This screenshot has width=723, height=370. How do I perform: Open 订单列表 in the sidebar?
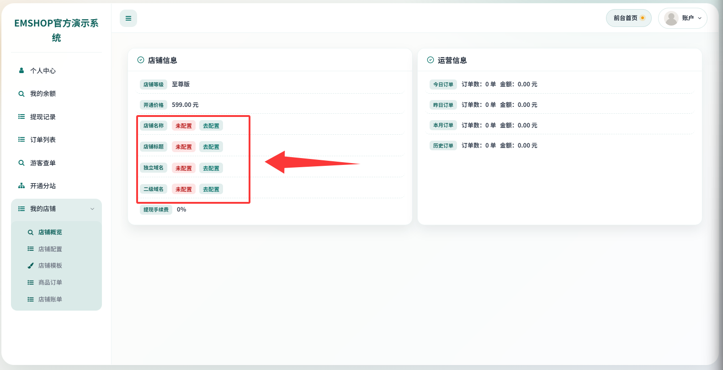pos(43,140)
